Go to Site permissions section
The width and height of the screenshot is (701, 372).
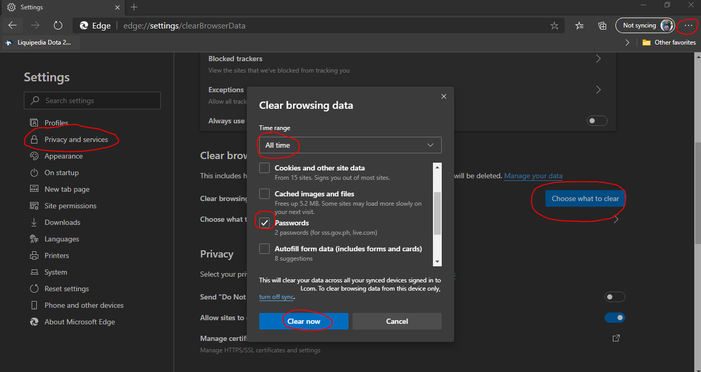pos(71,206)
